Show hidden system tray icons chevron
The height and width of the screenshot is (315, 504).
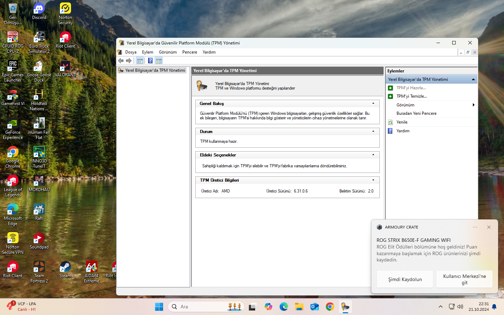[441, 307]
